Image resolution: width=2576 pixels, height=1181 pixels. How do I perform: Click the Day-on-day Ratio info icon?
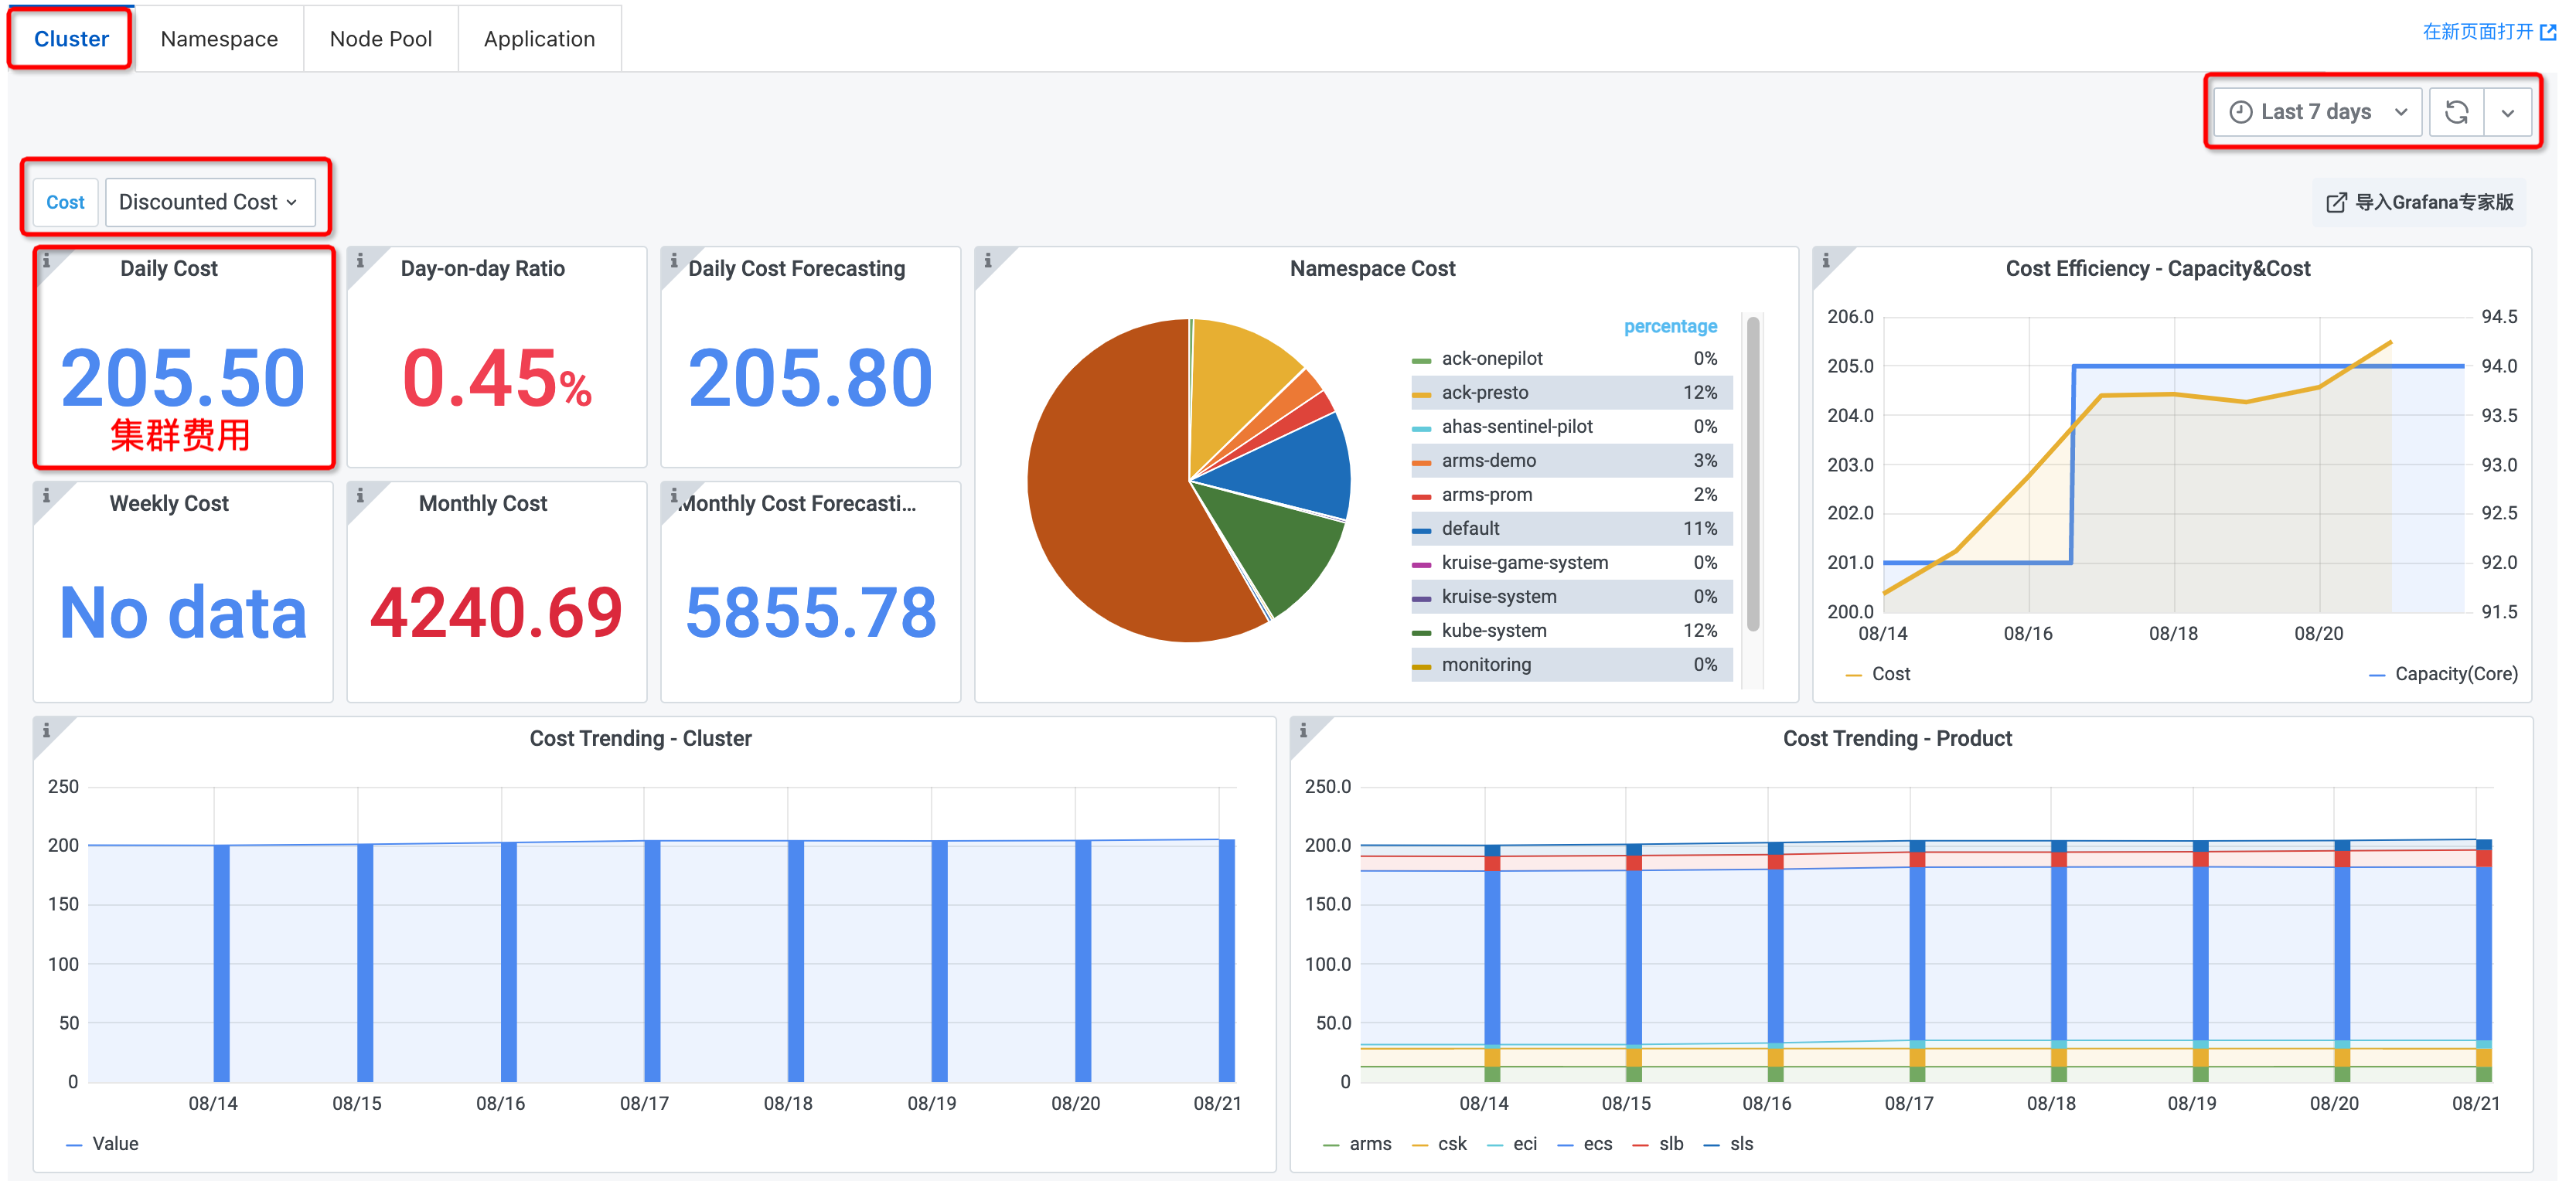click(360, 261)
